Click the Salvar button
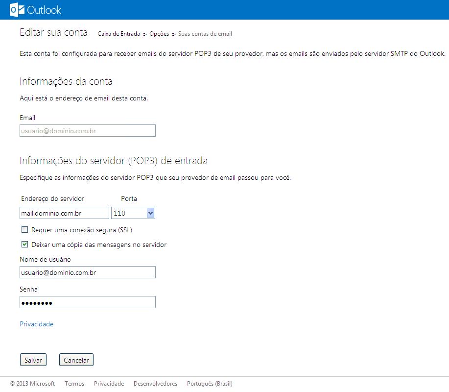Image resolution: width=449 pixels, height=392 pixels. (33, 360)
